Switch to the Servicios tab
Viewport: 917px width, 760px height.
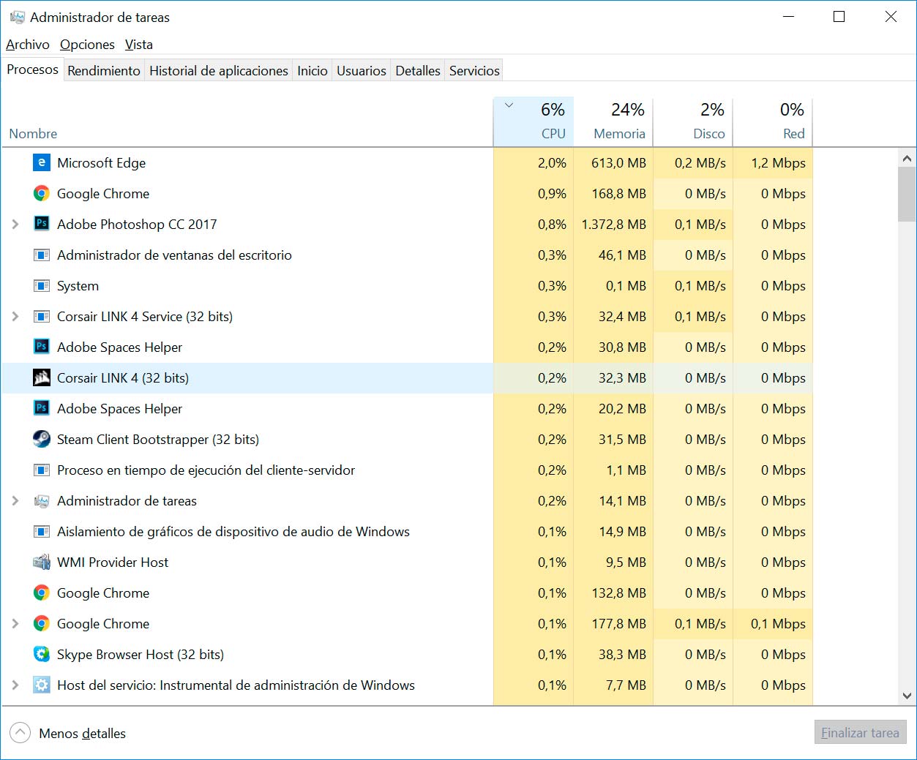[474, 70]
